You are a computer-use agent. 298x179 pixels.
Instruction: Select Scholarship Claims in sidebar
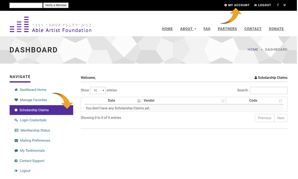click(41, 110)
